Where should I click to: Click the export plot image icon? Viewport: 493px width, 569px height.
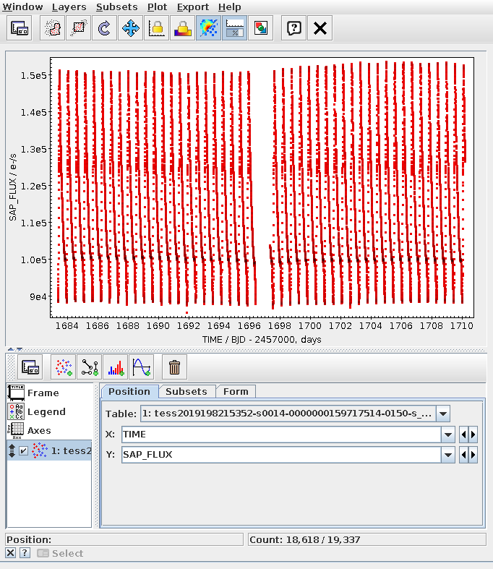[x=261, y=28]
